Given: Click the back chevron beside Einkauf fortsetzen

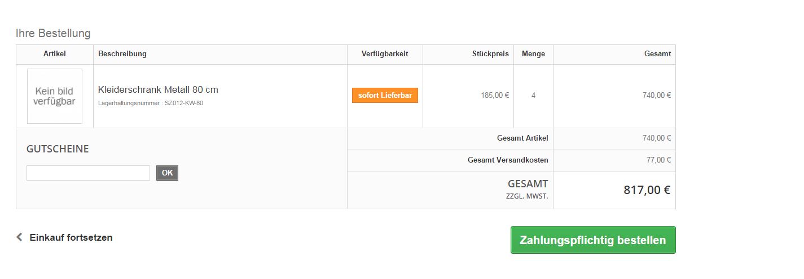Looking at the screenshot, I should click(19, 237).
